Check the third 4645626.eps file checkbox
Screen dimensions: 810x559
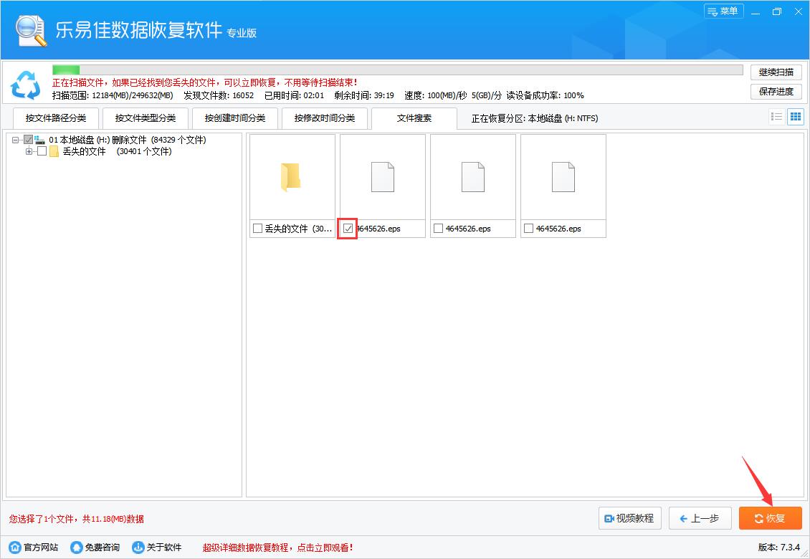pyautogui.click(x=528, y=229)
